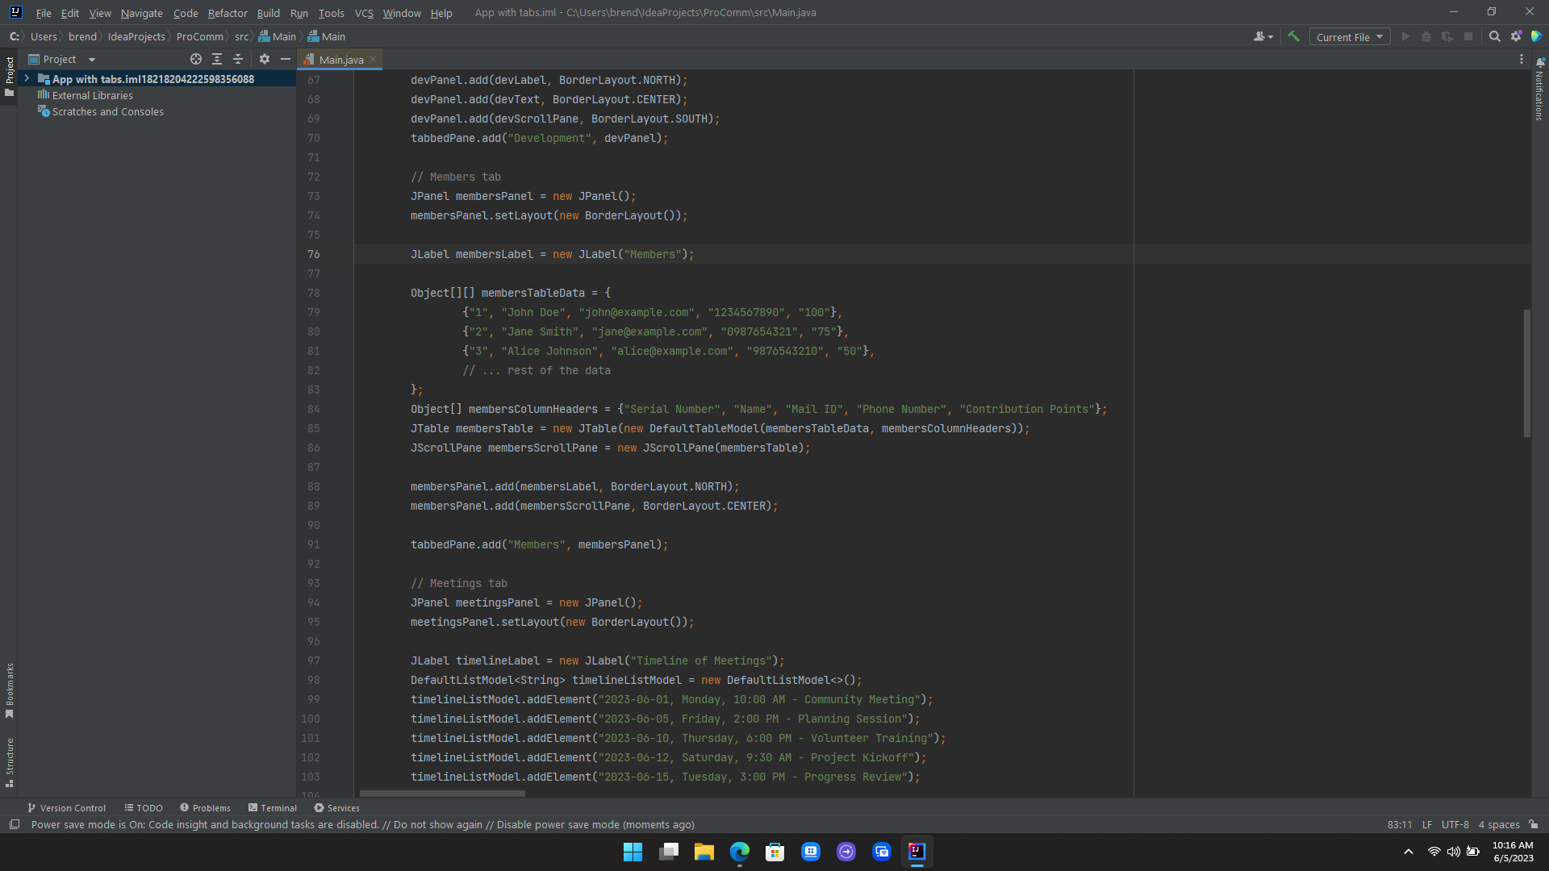Click Disable power save mode link
The width and height of the screenshot is (1549, 871).
pyautogui.click(x=557, y=824)
